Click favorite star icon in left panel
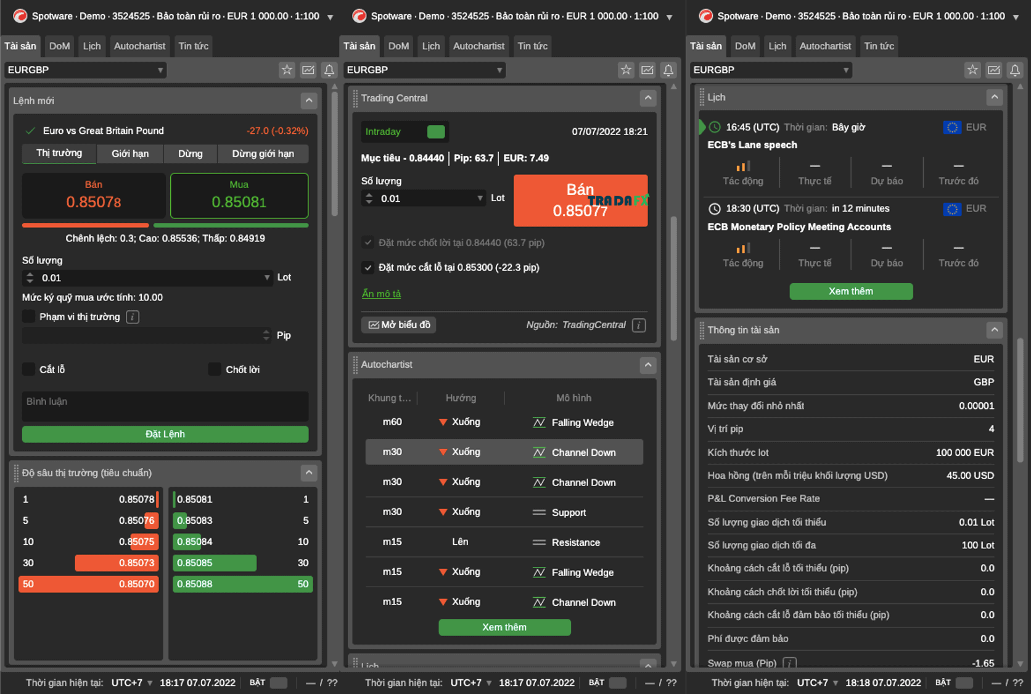Viewport: 1031px width, 694px height. point(287,70)
